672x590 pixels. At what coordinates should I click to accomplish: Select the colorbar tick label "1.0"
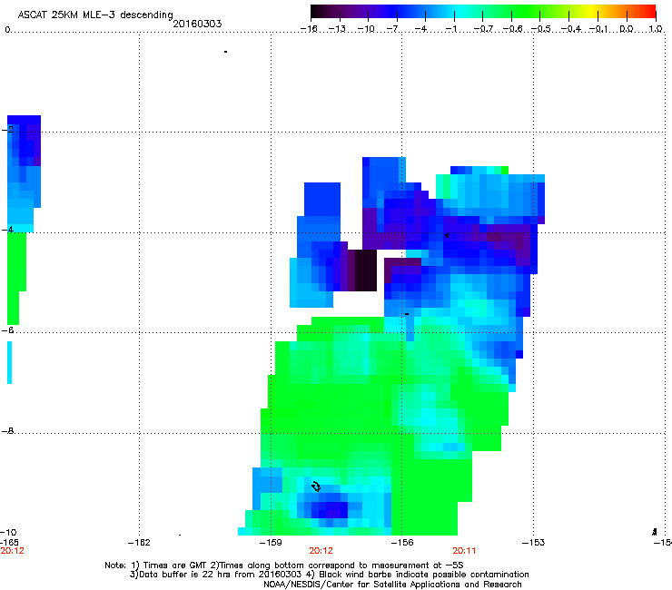click(656, 29)
